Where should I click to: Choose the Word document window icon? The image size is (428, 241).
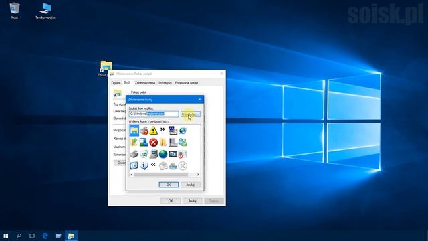tap(173, 131)
